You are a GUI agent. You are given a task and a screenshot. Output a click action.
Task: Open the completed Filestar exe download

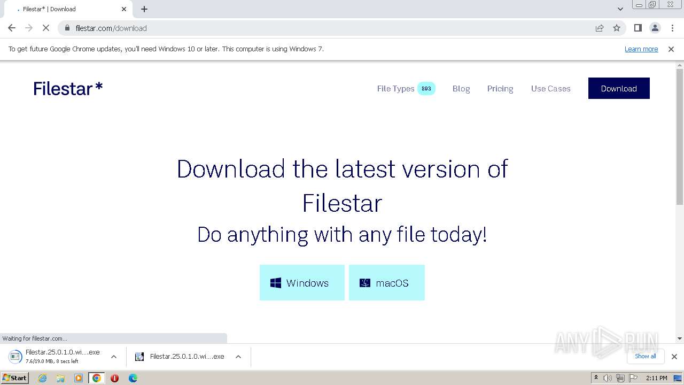pyautogui.click(x=180, y=357)
